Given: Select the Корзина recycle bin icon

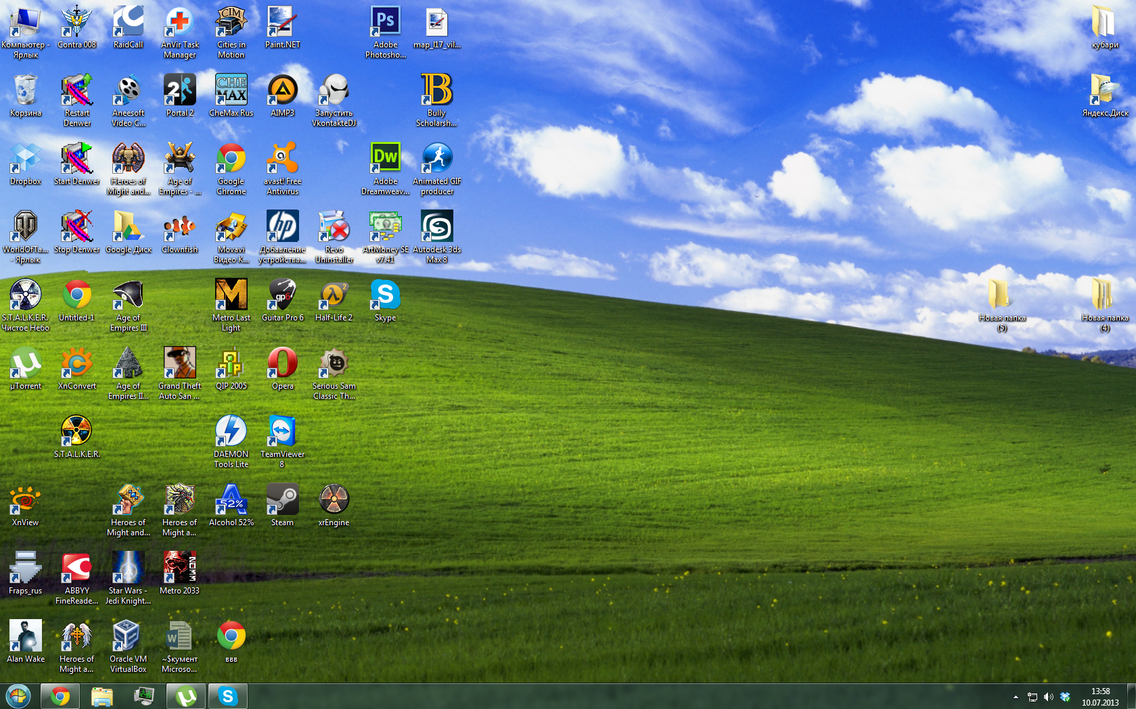Looking at the screenshot, I should 26,95.
